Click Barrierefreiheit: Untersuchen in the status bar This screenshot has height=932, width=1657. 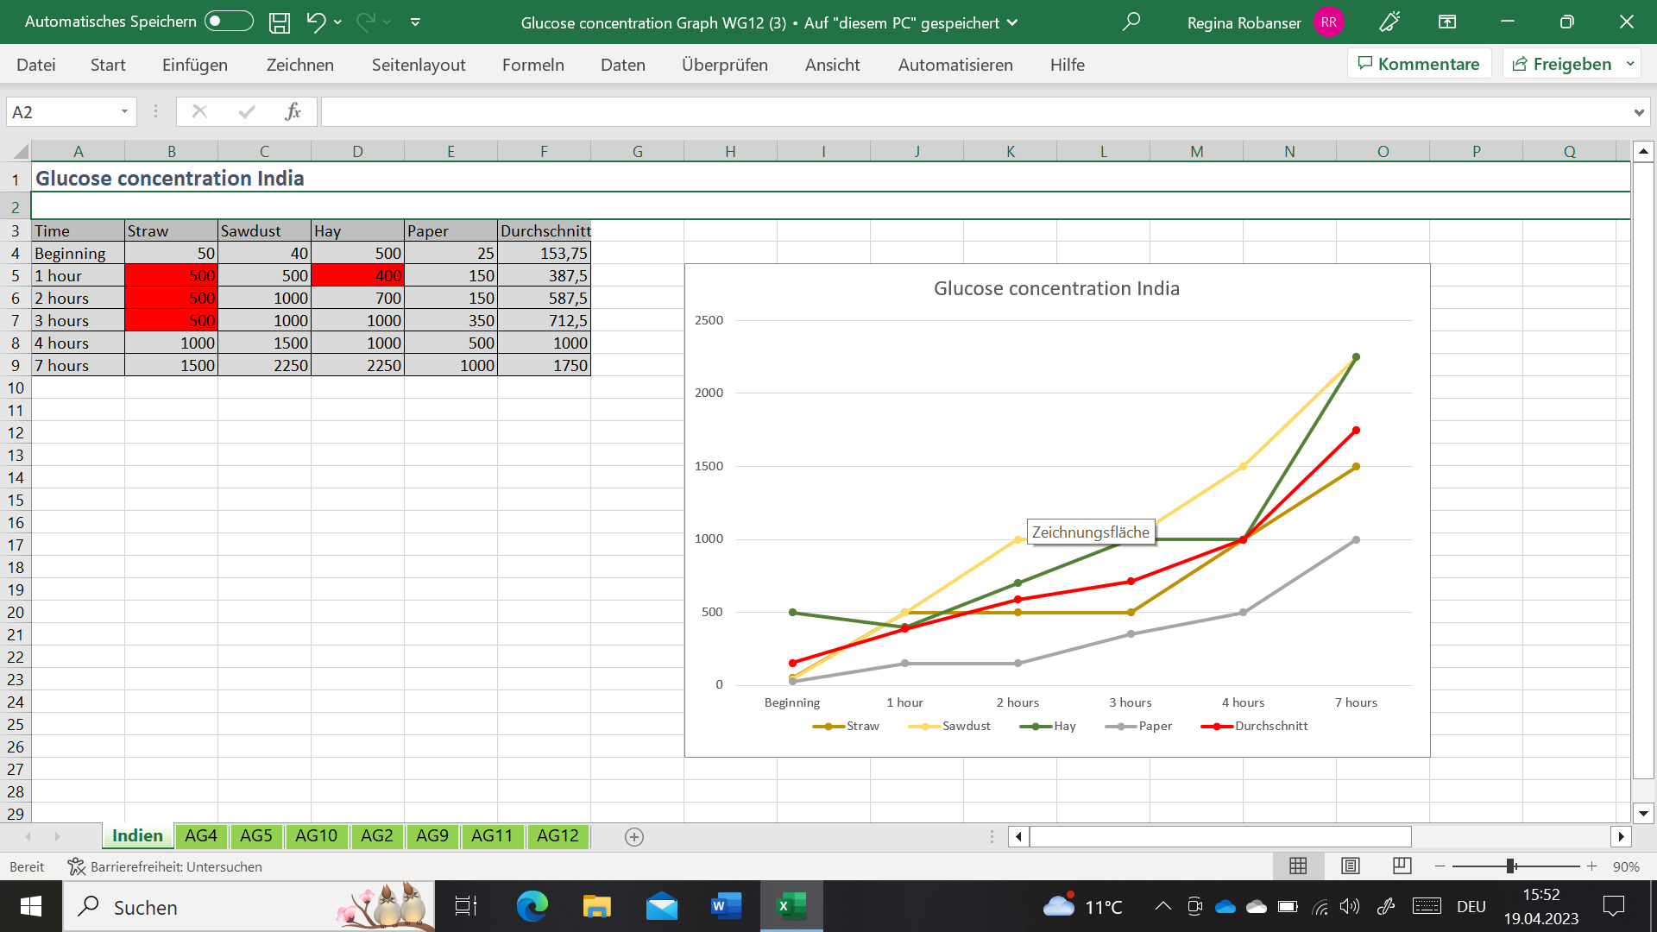click(x=166, y=866)
